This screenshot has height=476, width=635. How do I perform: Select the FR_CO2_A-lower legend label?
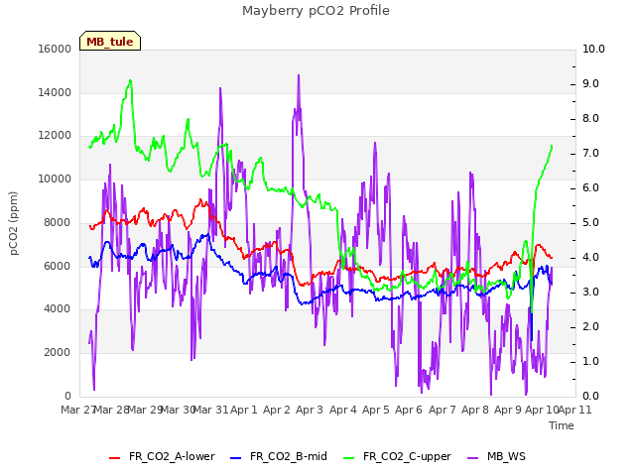(172, 456)
